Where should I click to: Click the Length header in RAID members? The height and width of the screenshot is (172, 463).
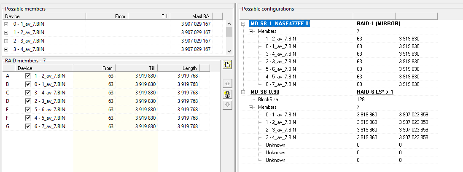coord(179,68)
